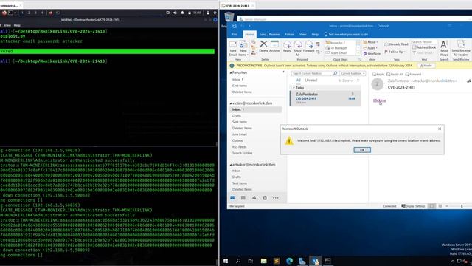Click the Search Current Mailbox field
This screenshot has height=266, width=472.
[312, 73]
